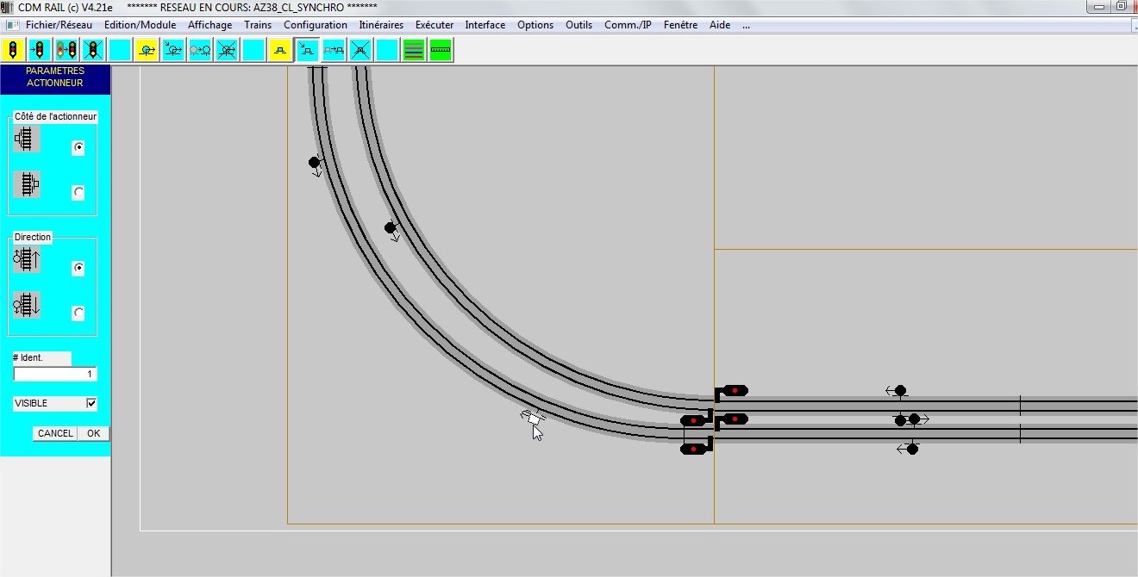The width and height of the screenshot is (1138, 577).
Task: Activate the delete detector tool
Action: pyautogui.click(x=227, y=50)
